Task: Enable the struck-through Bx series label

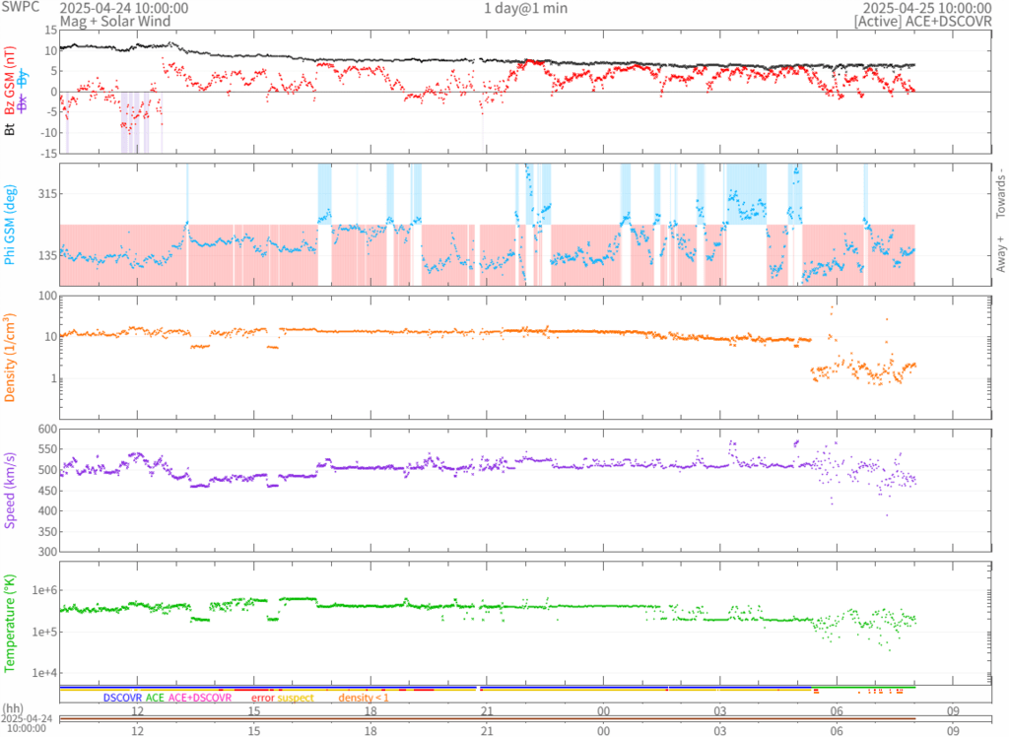Action: [x=24, y=101]
